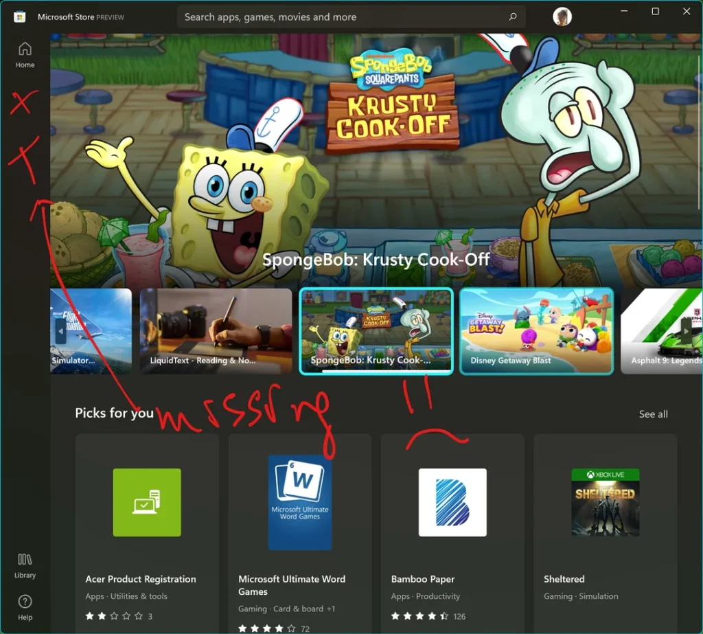This screenshot has width=703, height=634.
Task: Click the Acer Product Registration title
Action: pyautogui.click(x=141, y=579)
